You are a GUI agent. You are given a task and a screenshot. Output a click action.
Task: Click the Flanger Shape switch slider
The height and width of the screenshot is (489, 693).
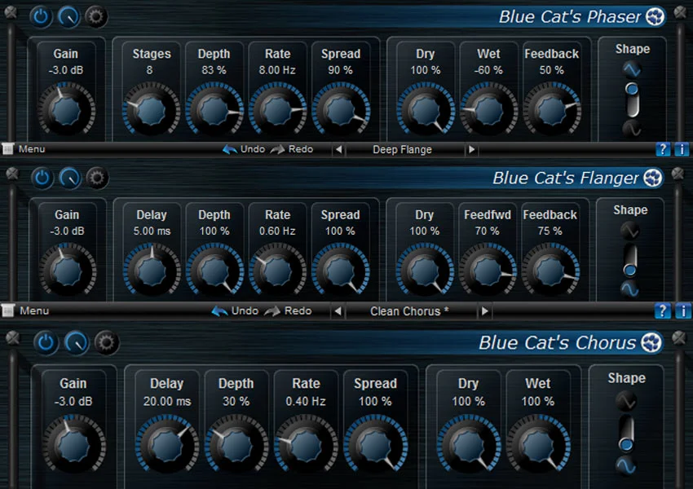tap(630, 260)
